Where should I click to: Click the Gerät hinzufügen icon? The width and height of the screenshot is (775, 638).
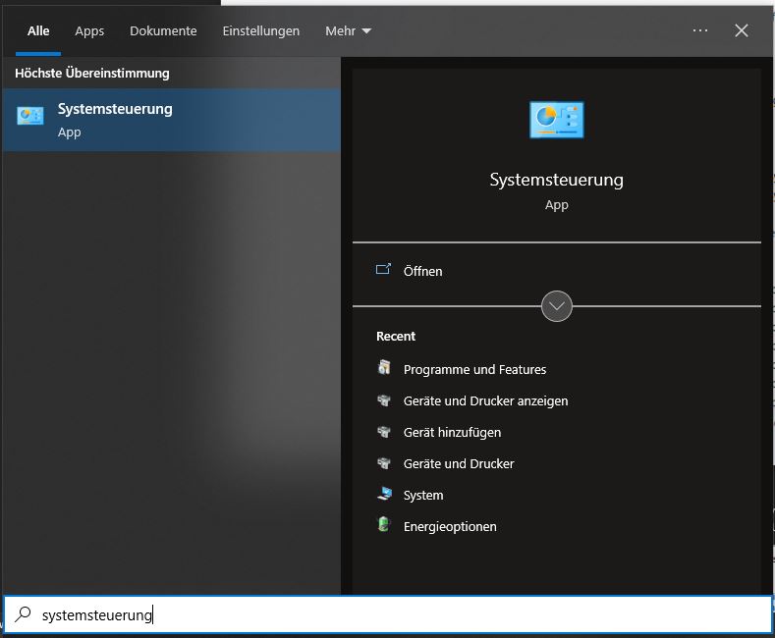(384, 432)
